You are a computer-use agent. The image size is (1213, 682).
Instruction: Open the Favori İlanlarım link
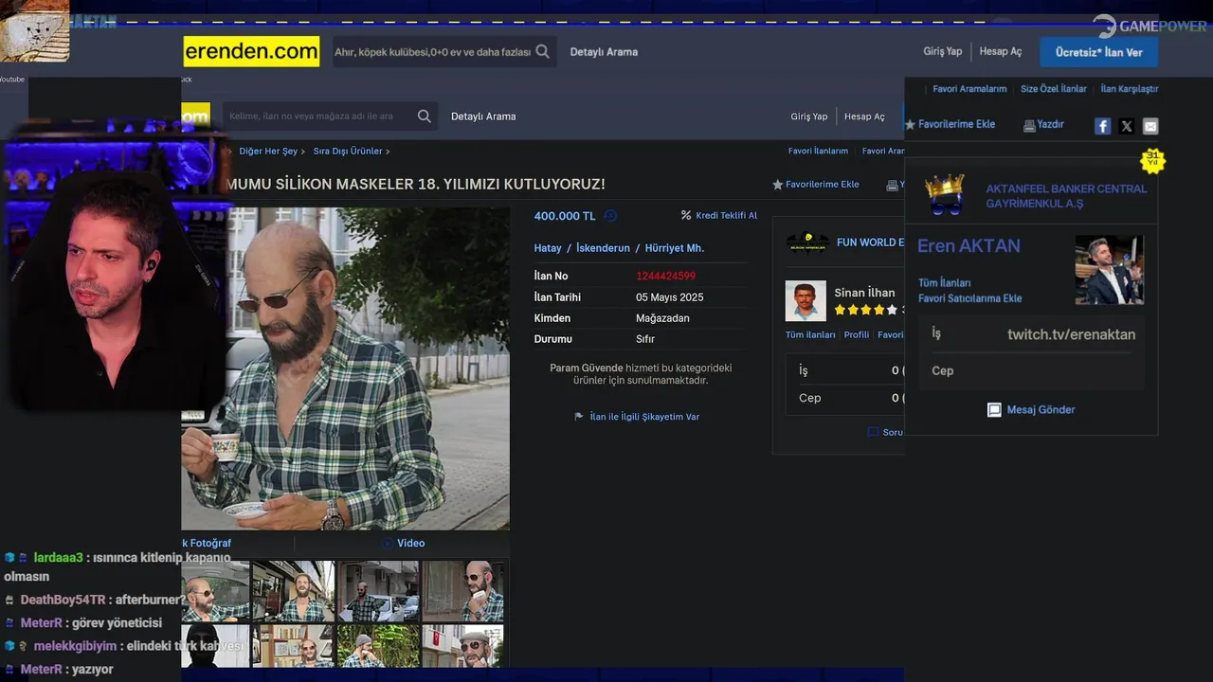click(818, 152)
